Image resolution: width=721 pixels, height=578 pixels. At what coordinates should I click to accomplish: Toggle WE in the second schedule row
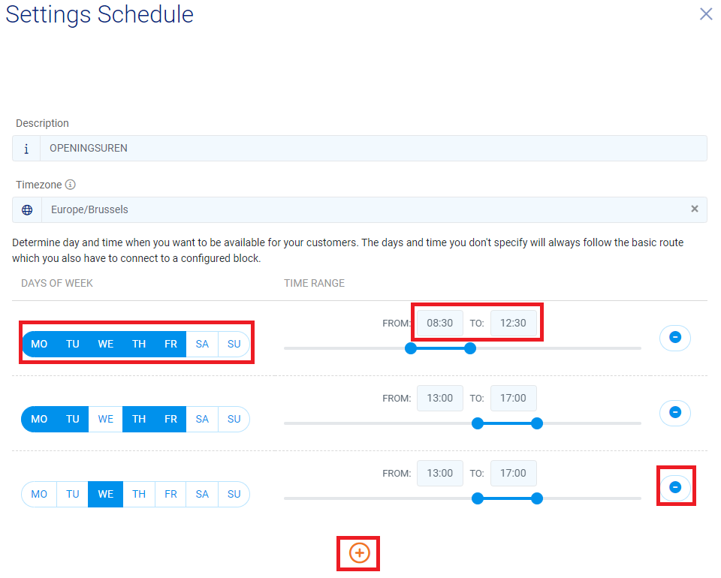point(106,419)
